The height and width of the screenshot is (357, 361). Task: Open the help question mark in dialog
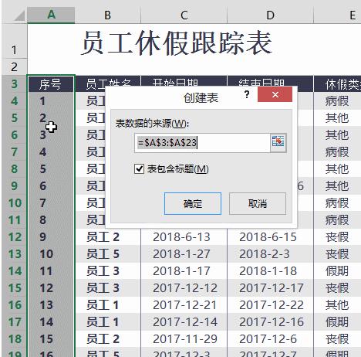pyautogui.click(x=247, y=94)
